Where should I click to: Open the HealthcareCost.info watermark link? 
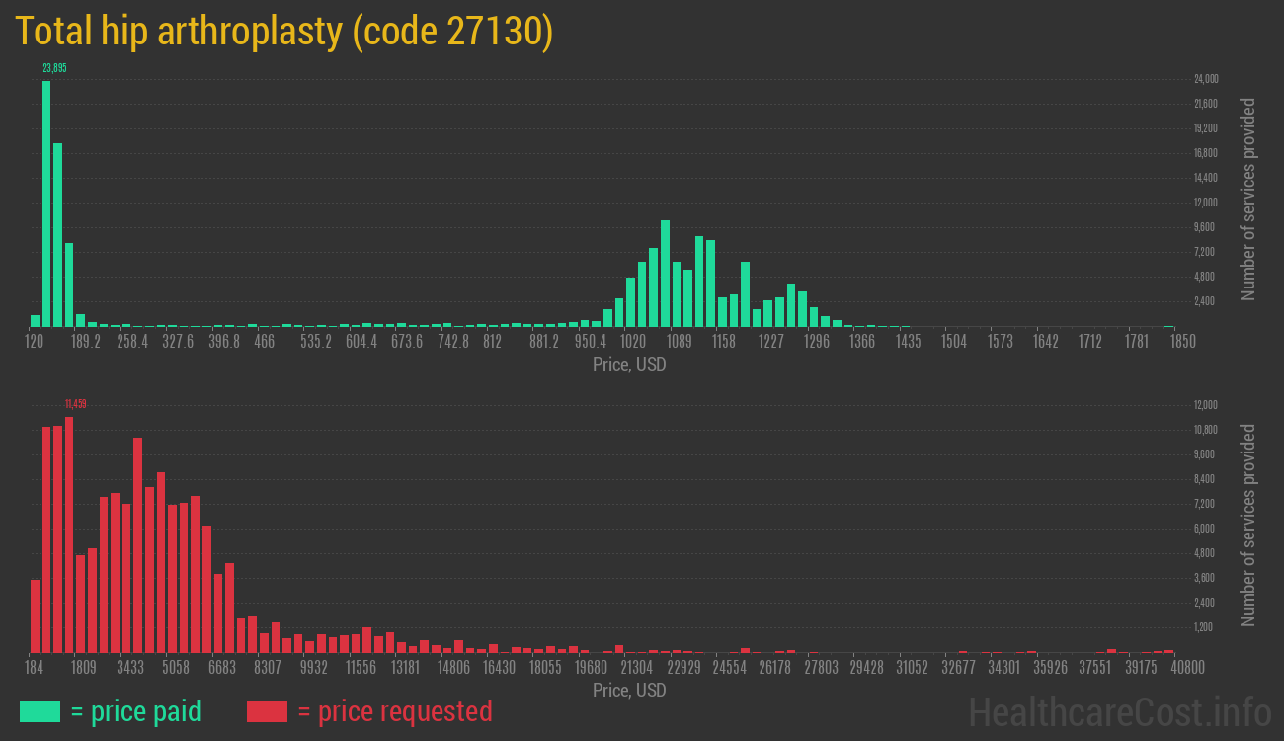(x=1119, y=711)
